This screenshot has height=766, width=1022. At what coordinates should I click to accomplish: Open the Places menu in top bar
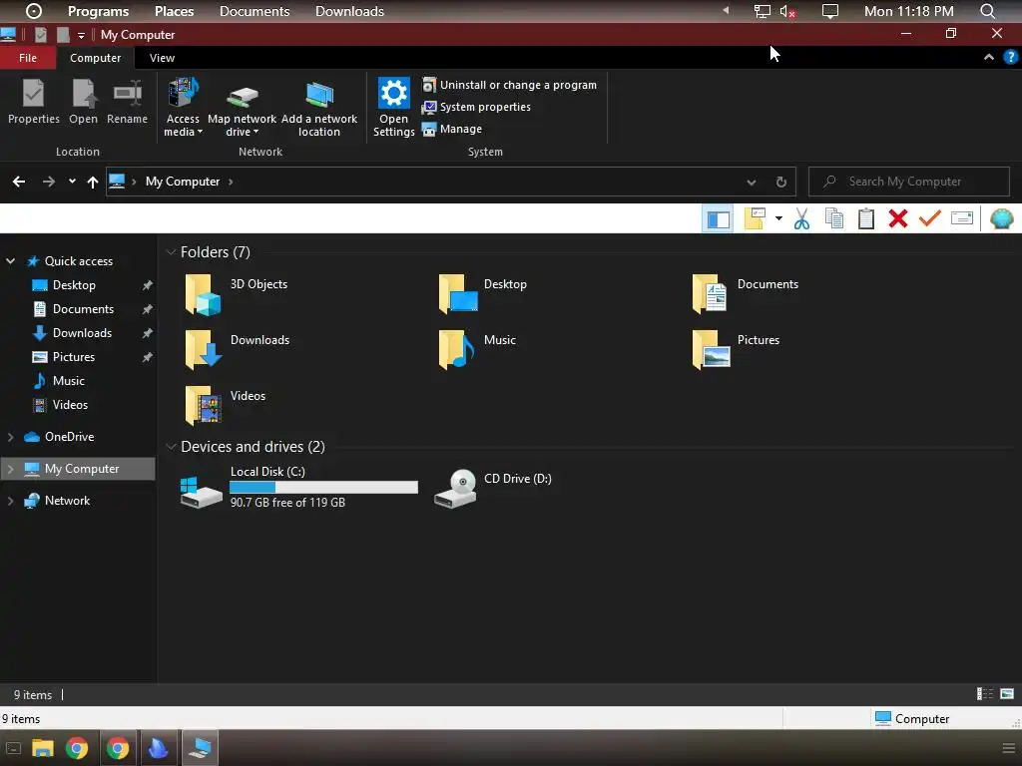coord(174,11)
